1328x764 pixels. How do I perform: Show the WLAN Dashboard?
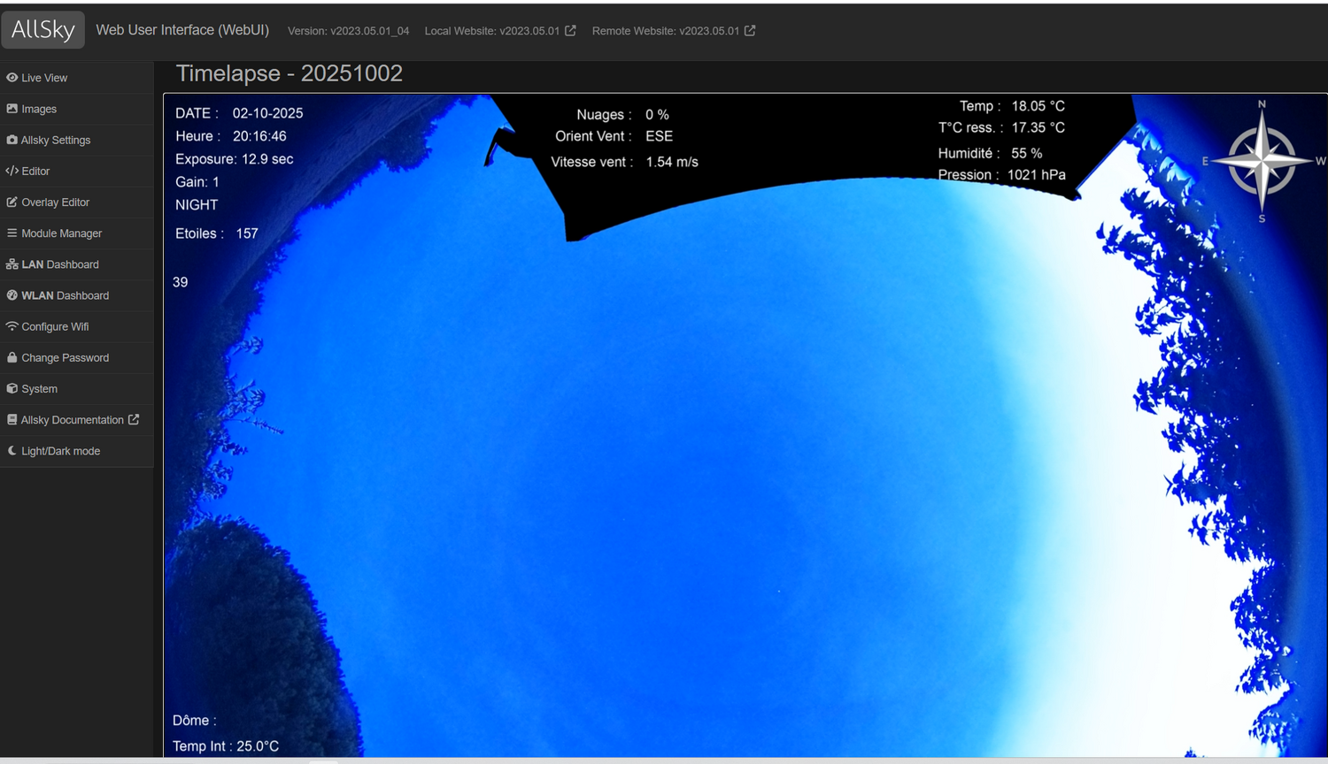(77, 295)
